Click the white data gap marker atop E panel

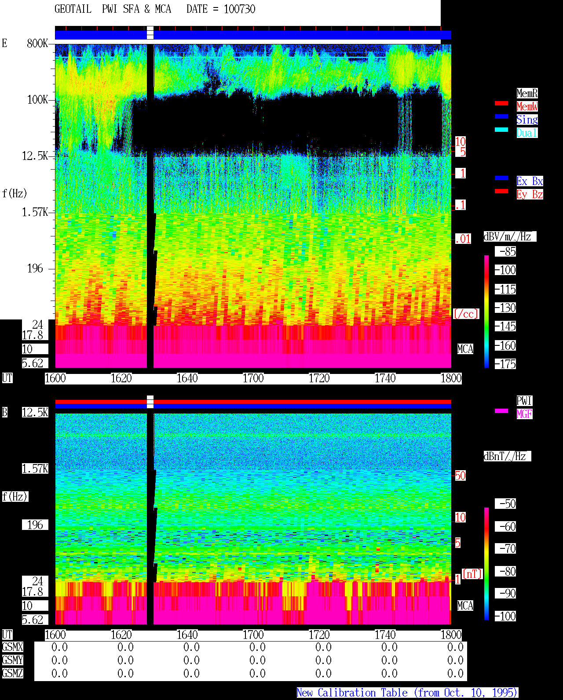tap(150, 33)
